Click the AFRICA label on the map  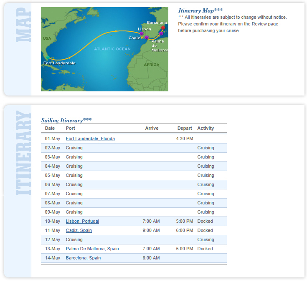tap(152, 65)
